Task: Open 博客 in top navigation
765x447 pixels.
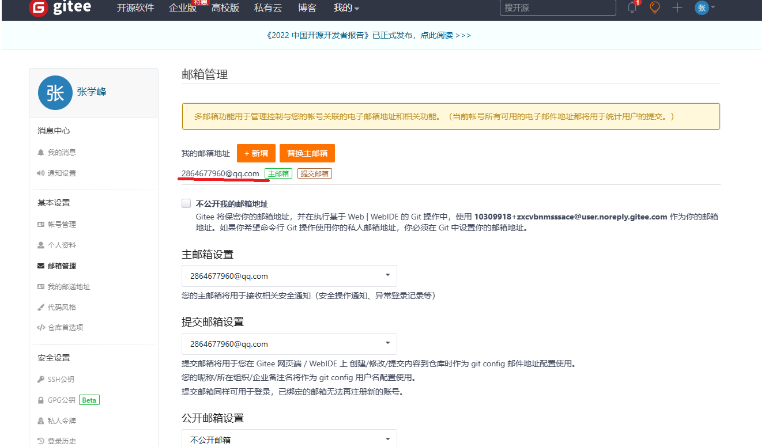Action: click(x=307, y=8)
